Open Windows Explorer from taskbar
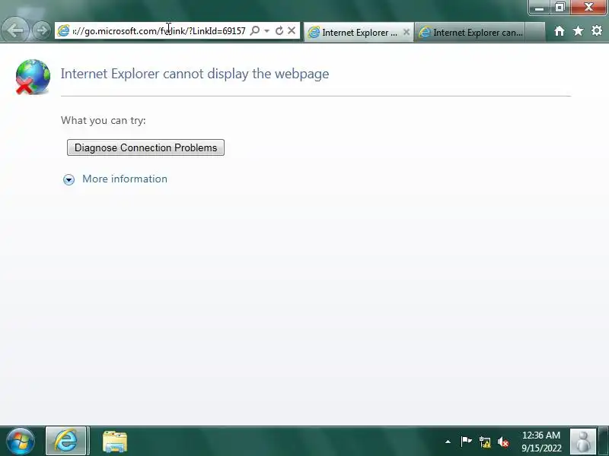This screenshot has width=609, height=456. (115, 442)
